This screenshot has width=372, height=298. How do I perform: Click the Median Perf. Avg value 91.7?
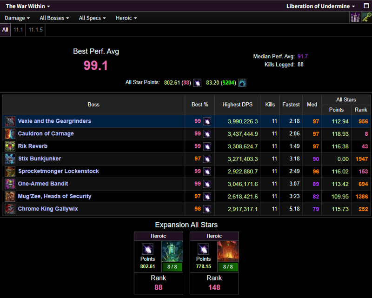coord(303,56)
